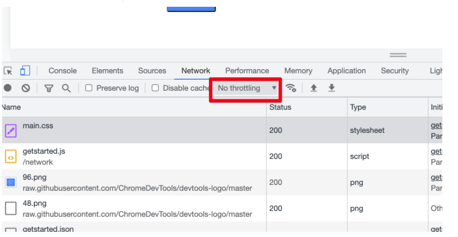
Task: Clear the network log
Action: tap(26, 88)
